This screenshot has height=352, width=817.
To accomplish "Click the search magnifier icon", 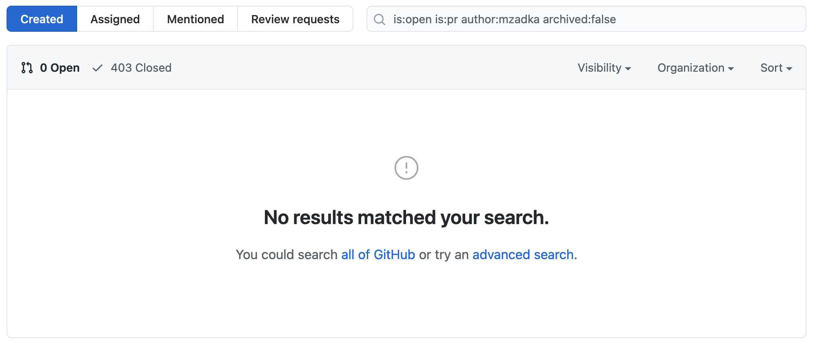I will pos(380,19).
